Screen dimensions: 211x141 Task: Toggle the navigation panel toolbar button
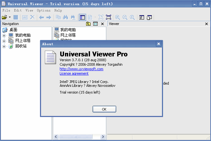82,17
